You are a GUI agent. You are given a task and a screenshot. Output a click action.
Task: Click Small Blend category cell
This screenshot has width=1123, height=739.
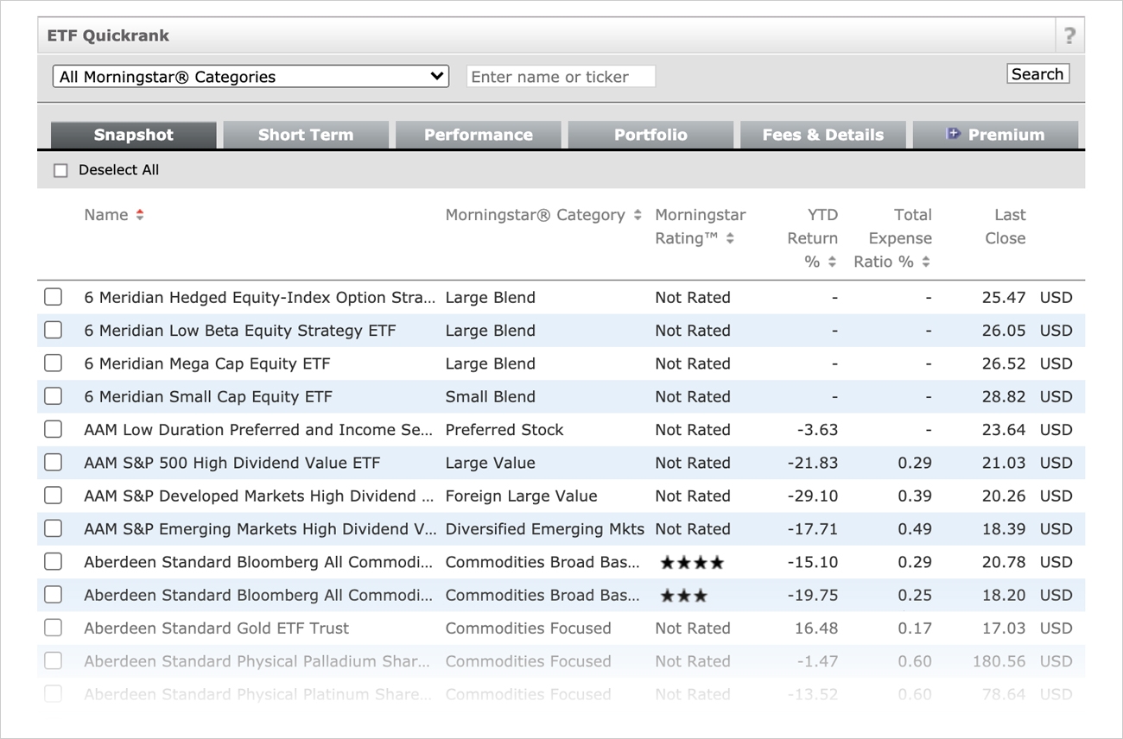[x=491, y=397]
